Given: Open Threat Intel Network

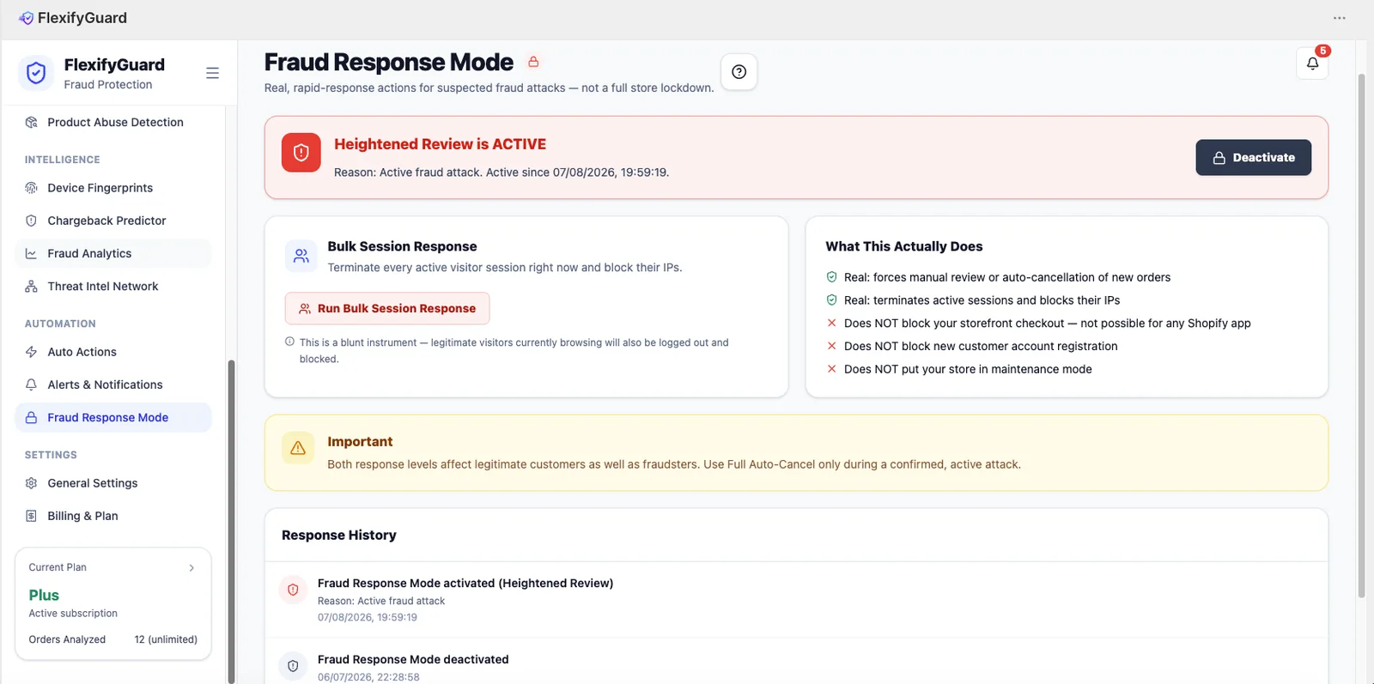Looking at the screenshot, I should click(x=113, y=287).
